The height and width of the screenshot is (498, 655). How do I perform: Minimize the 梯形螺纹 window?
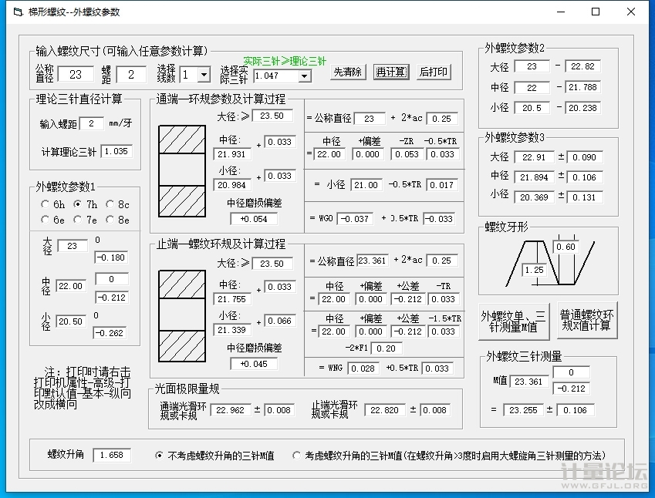tap(559, 12)
